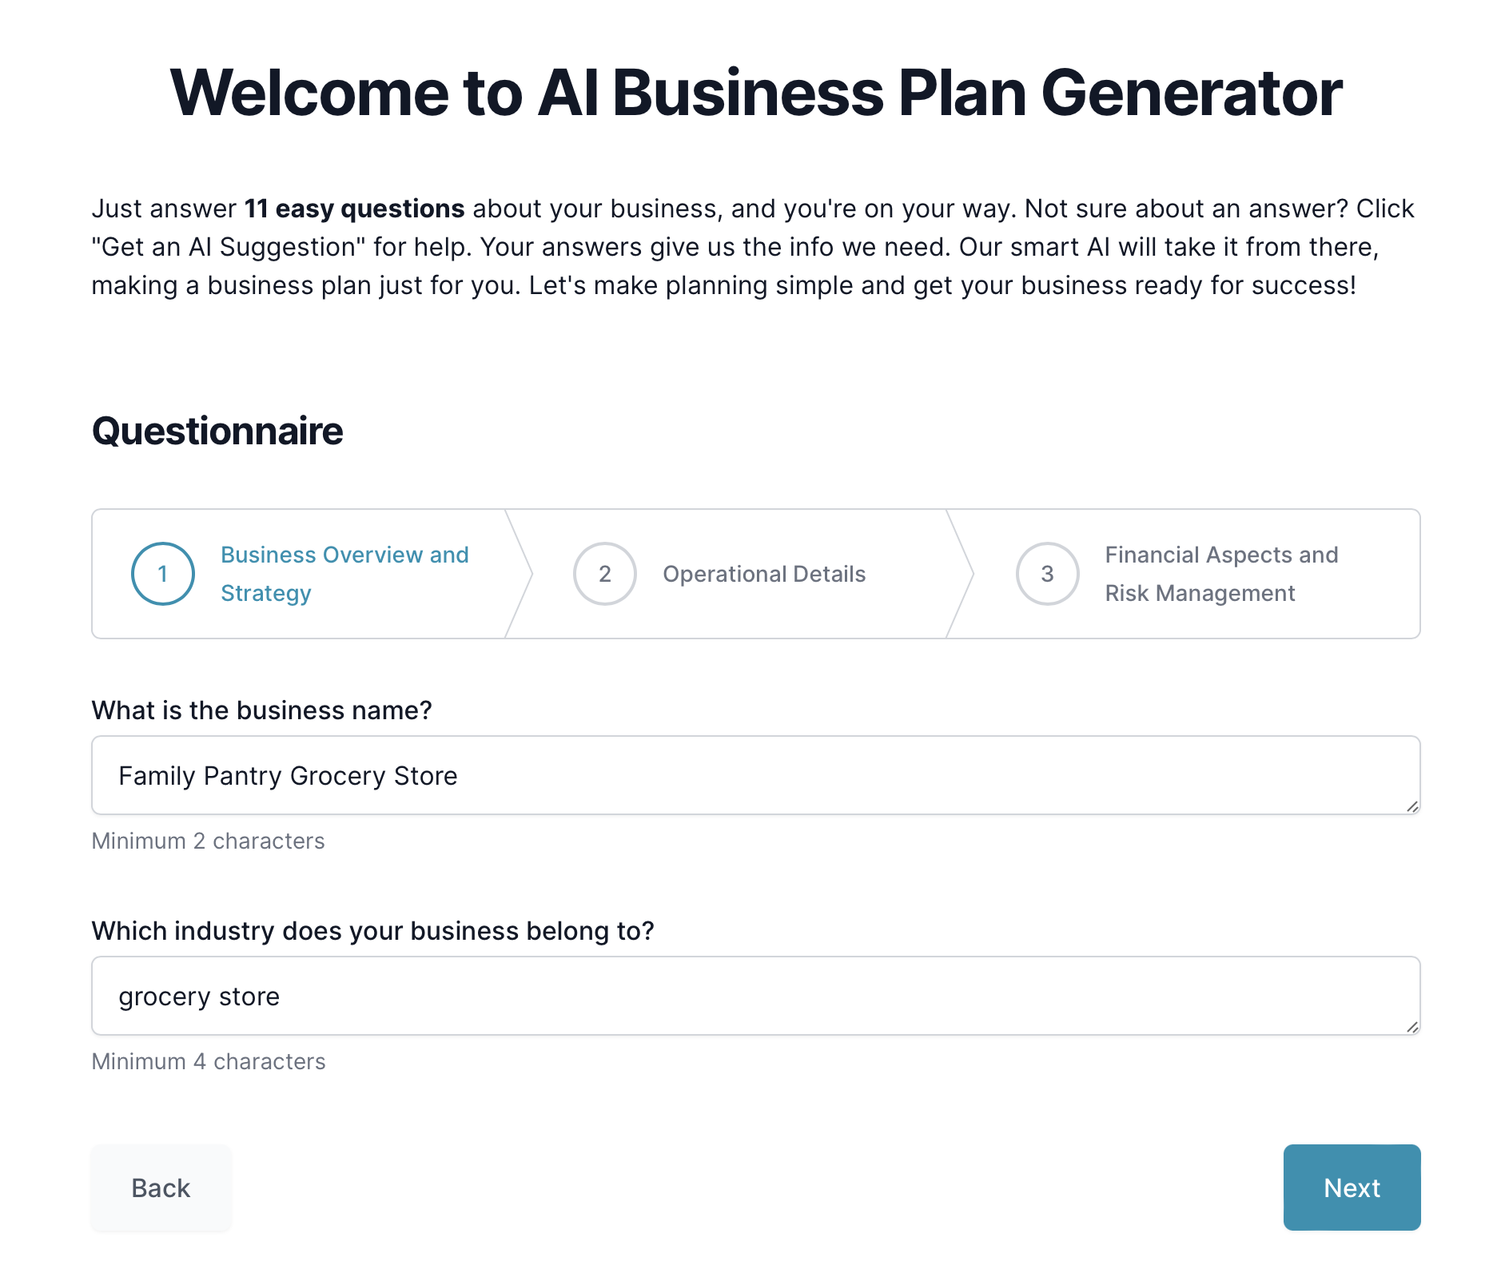Click the 'Questionnaire' heading
The image size is (1501, 1285).
coord(217,430)
